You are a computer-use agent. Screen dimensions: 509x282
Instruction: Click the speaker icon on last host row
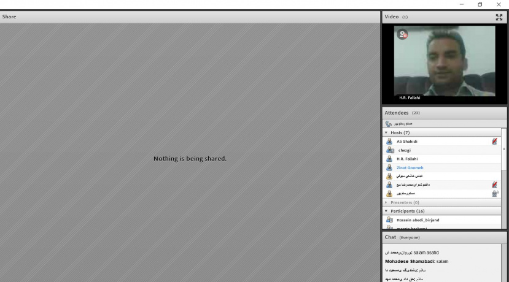(x=494, y=193)
